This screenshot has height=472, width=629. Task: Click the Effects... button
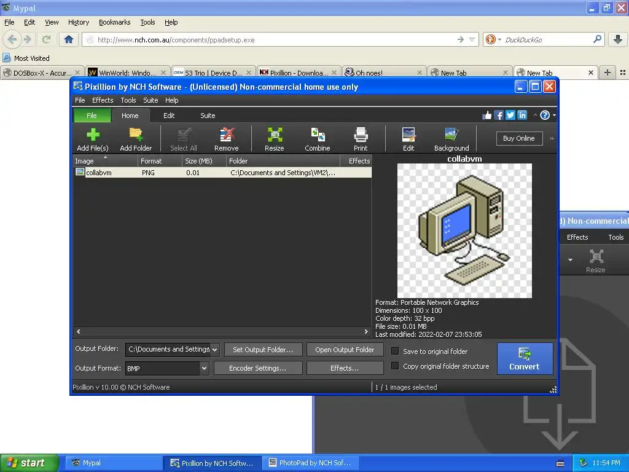(345, 368)
